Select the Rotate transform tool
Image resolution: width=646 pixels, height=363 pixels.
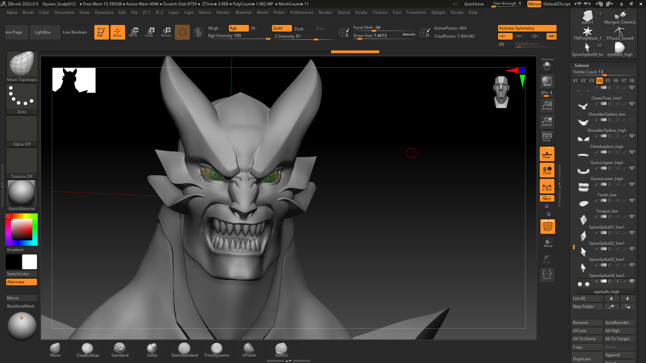pos(166,32)
